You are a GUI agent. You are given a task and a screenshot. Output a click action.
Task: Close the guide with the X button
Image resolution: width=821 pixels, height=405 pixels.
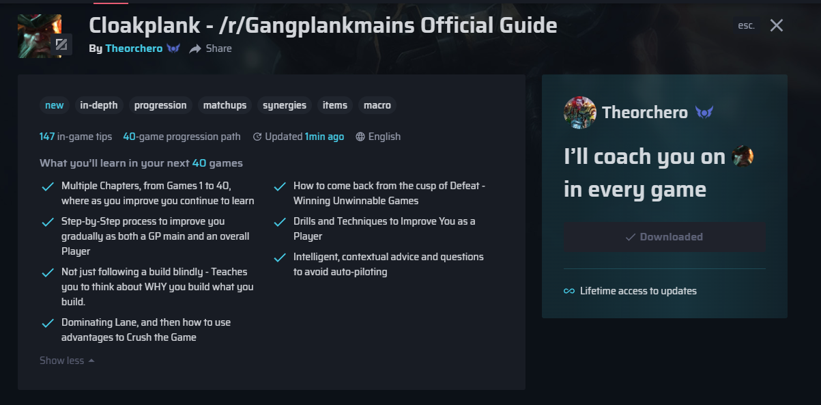[x=776, y=25]
